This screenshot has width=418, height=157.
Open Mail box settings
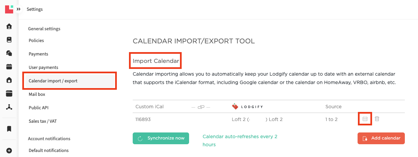37,94
